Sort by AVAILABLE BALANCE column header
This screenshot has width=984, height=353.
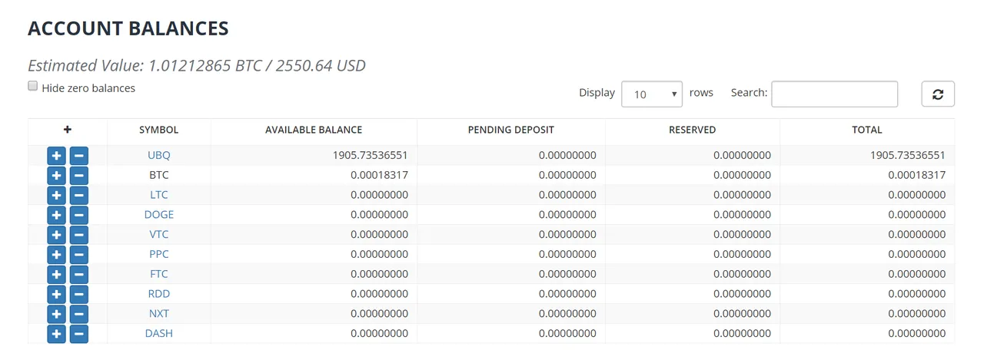(x=314, y=130)
